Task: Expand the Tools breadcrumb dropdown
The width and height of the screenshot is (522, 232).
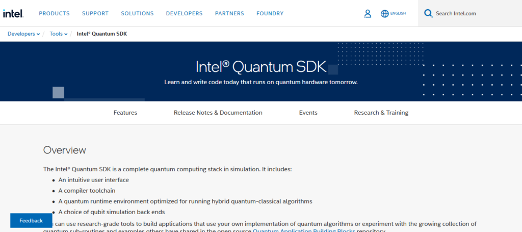Action: coord(59,34)
